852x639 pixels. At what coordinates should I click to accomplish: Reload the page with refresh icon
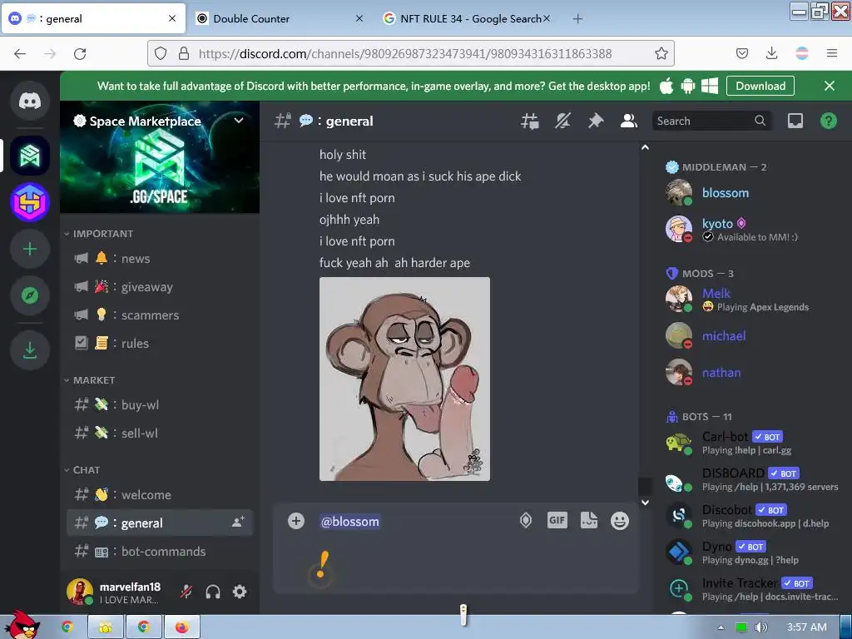click(80, 53)
